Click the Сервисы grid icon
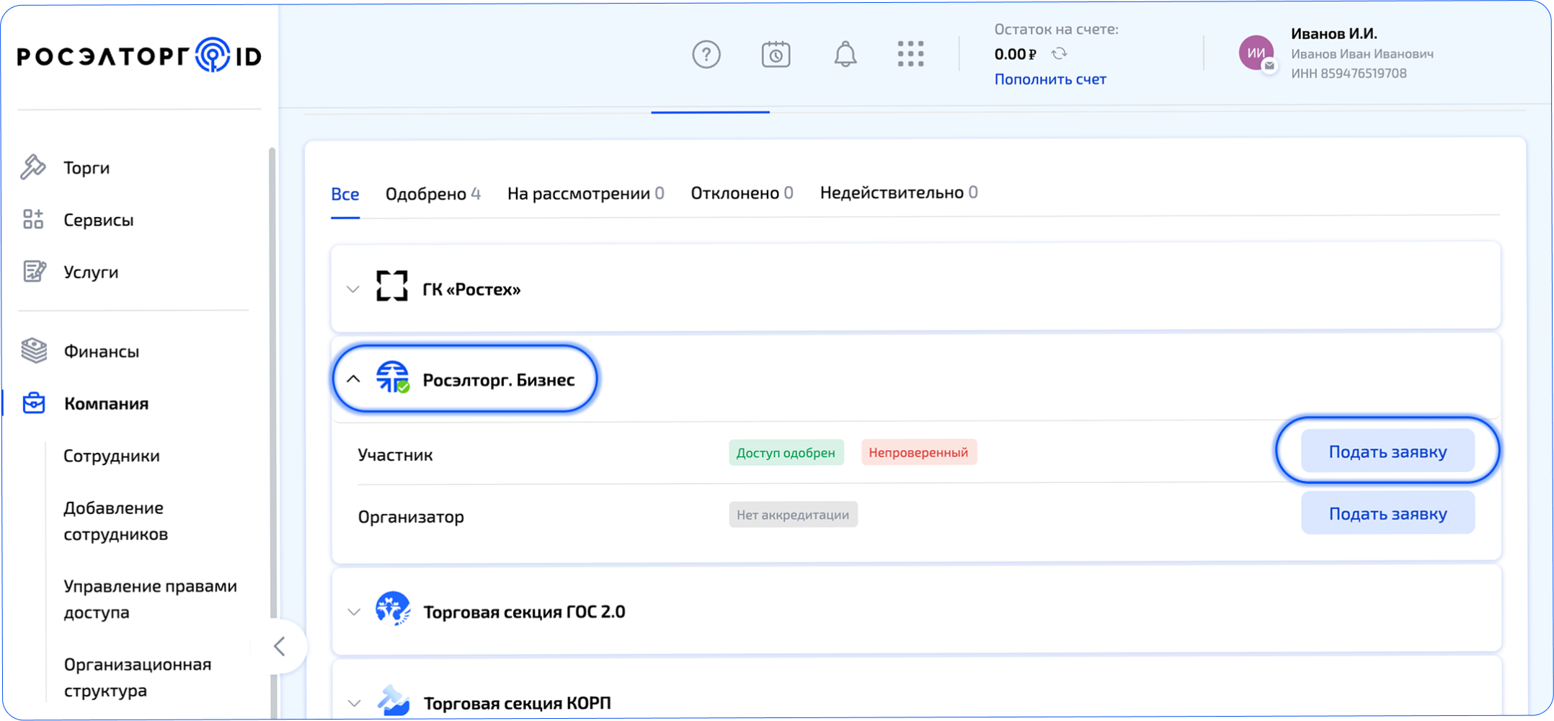The height and width of the screenshot is (721, 1554). [x=33, y=219]
